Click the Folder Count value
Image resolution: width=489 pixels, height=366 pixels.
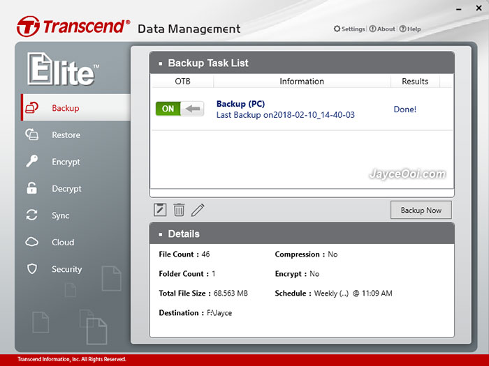(214, 273)
